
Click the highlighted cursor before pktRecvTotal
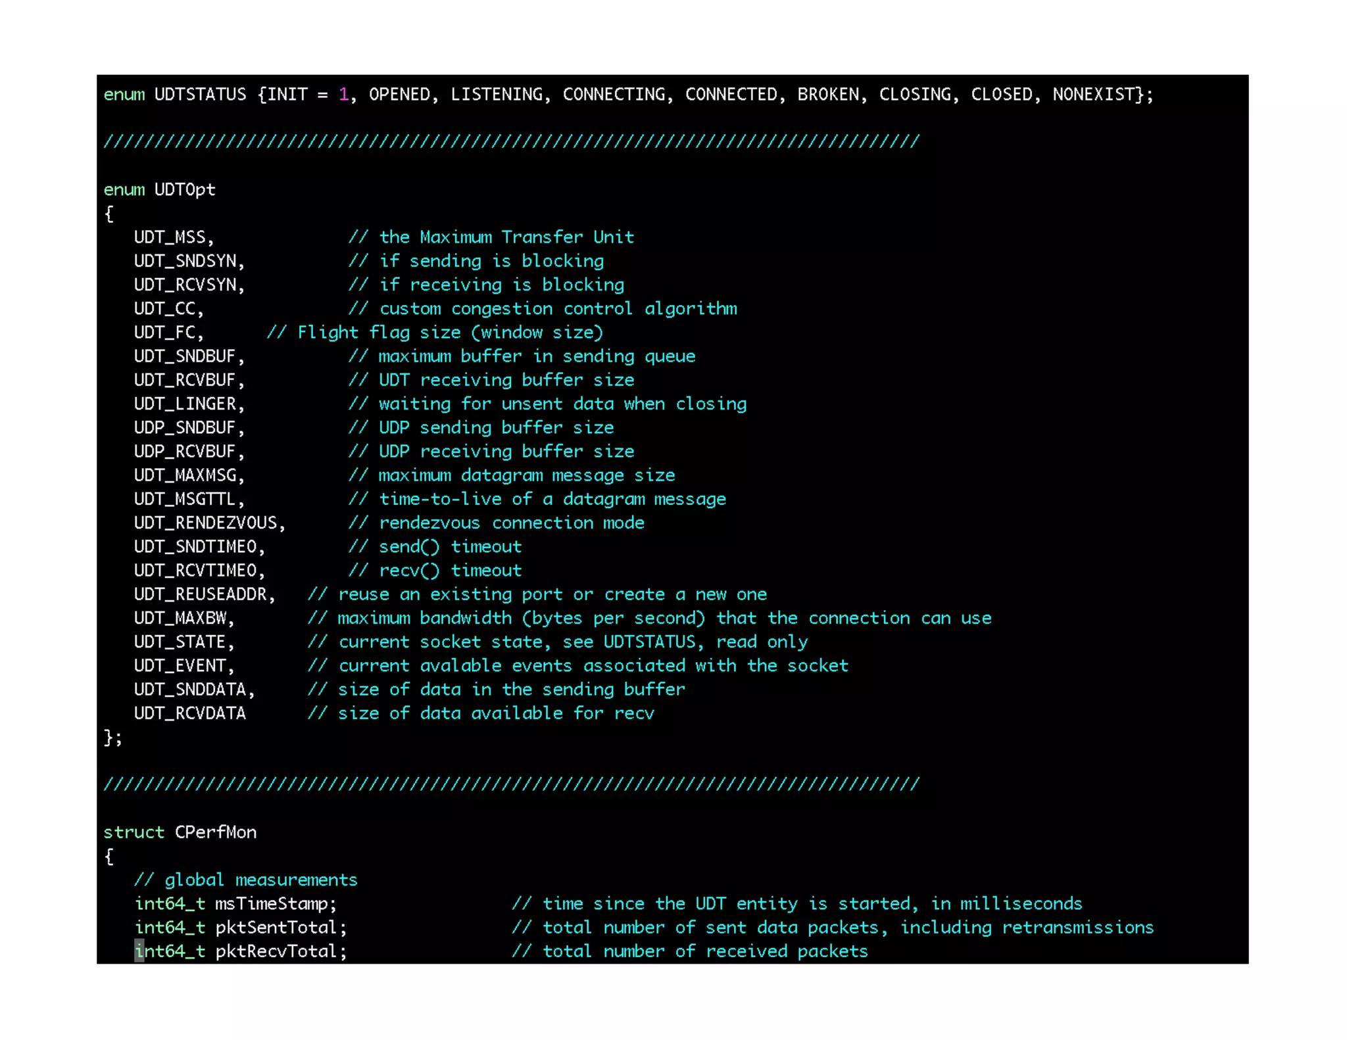[x=139, y=951]
